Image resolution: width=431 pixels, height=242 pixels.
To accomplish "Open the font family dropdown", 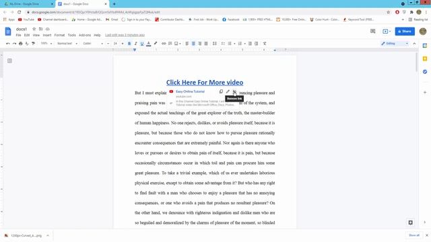I will (x=93, y=43).
